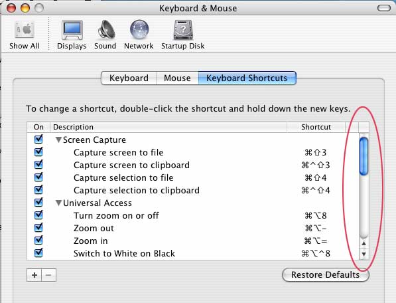Screen dimensions: 396x303
Task: Uncheck the Capture screen to file checkbox
Action: click(38, 151)
